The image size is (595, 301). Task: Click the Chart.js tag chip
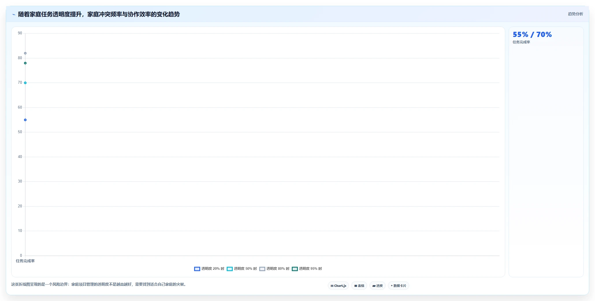pyautogui.click(x=339, y=286)
